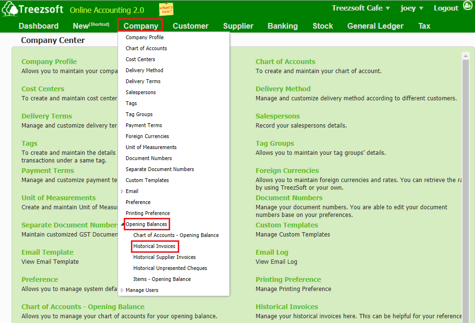Open the Banking menu
Image resolution: width=475 pixels, height=323 pixels.
coord(282,26)
